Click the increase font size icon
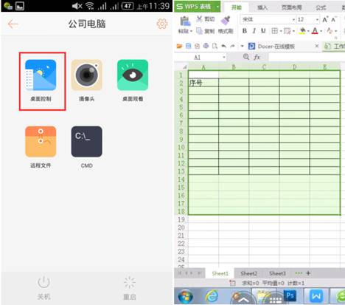Screen dimensions: 345x305 [x=325, y=19]
